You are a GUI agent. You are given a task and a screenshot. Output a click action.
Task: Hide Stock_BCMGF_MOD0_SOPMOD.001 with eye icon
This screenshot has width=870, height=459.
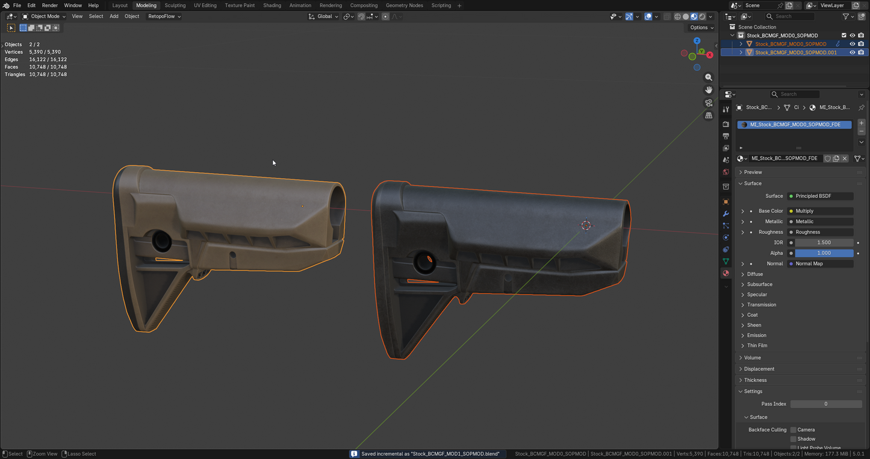[852, 52]
